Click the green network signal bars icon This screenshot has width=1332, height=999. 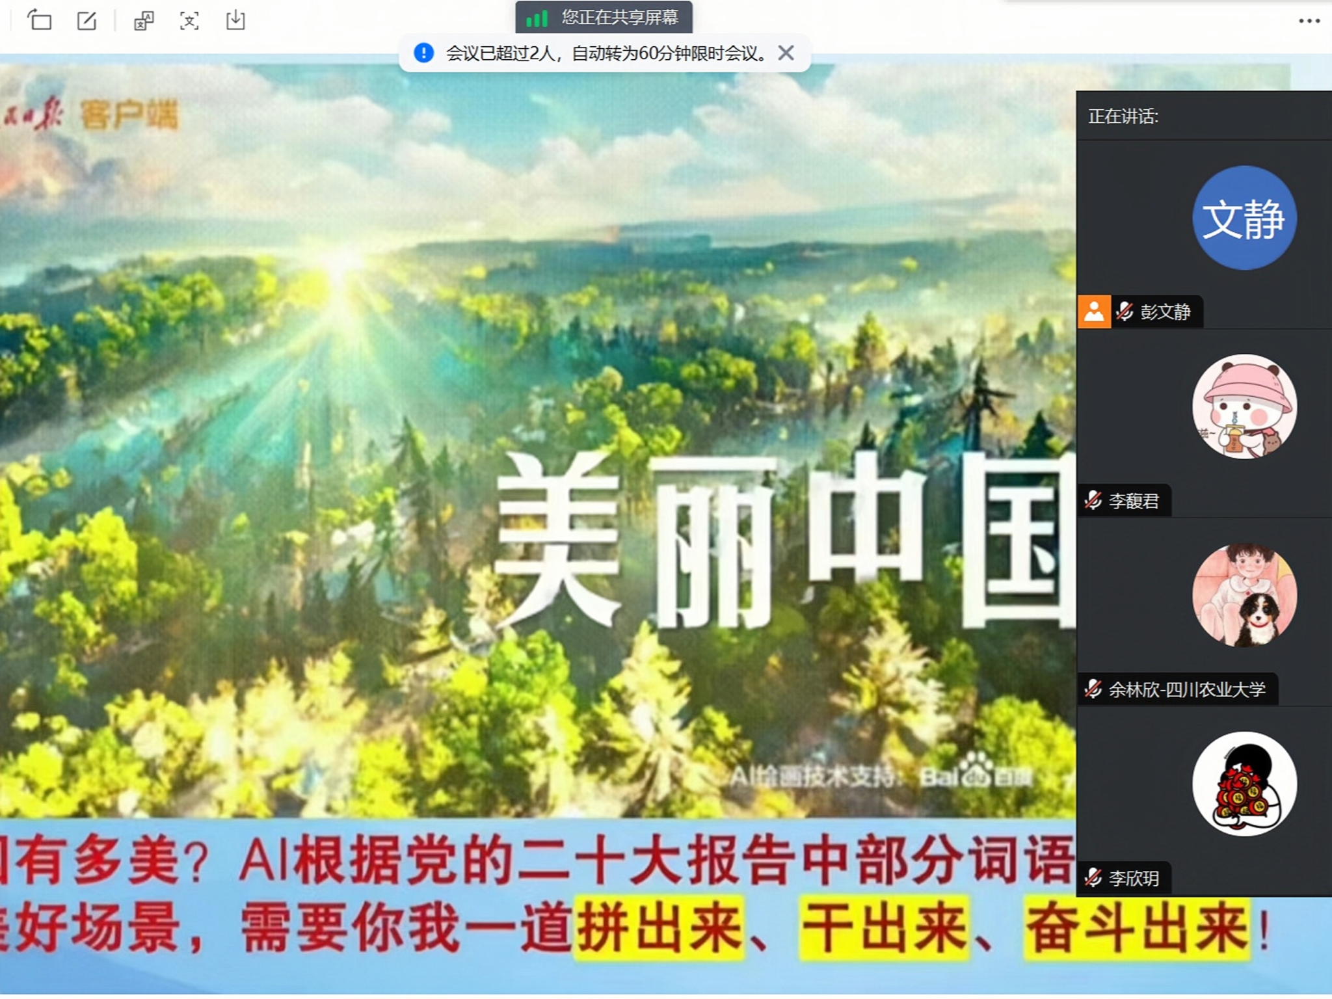537,18
